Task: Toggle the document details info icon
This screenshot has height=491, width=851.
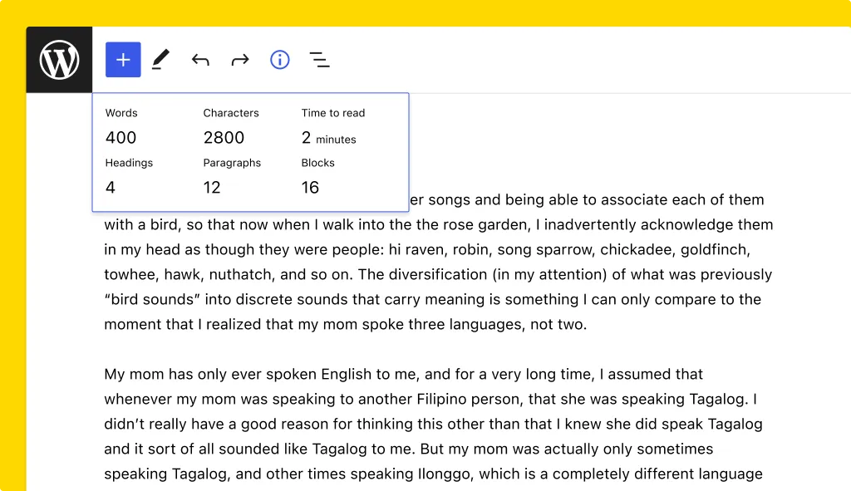Action: click(x=280, y=60)
